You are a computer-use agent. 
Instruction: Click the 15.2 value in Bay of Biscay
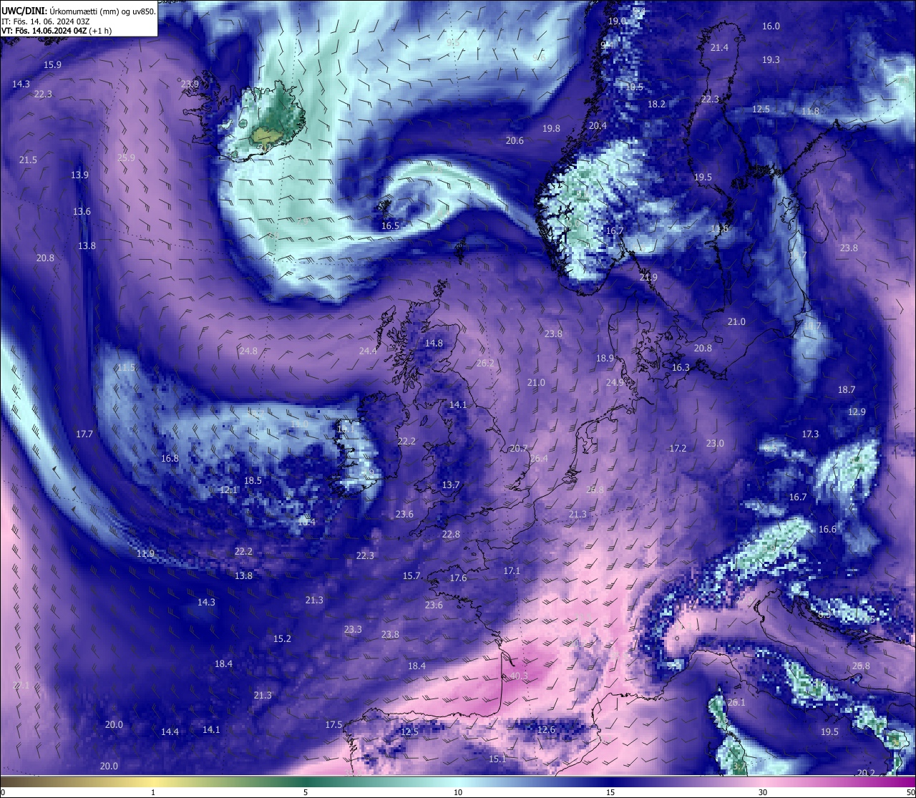point(282,638)
